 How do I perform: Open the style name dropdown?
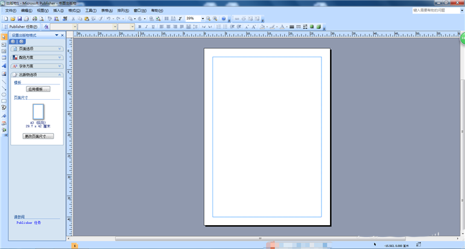pos(75,27)
